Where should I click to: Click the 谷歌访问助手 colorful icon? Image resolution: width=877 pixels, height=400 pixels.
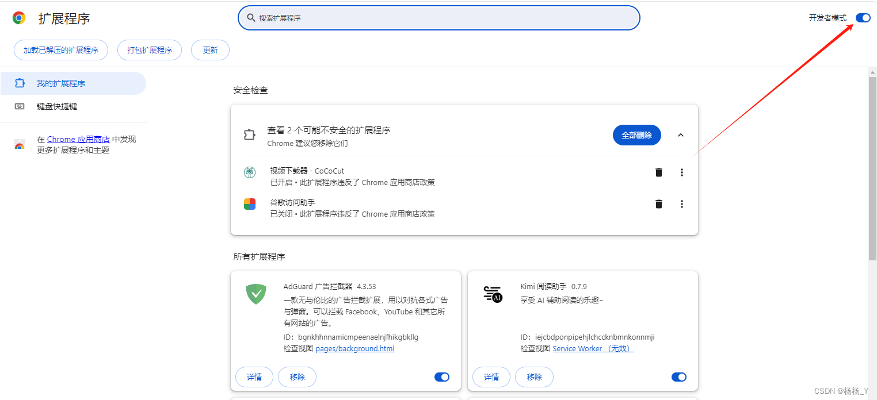[x=249, y=203]
